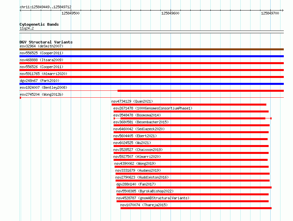Click the red nsv5911765 variant bar
This screenshot has width=293, height=221.
click(151, 77)
